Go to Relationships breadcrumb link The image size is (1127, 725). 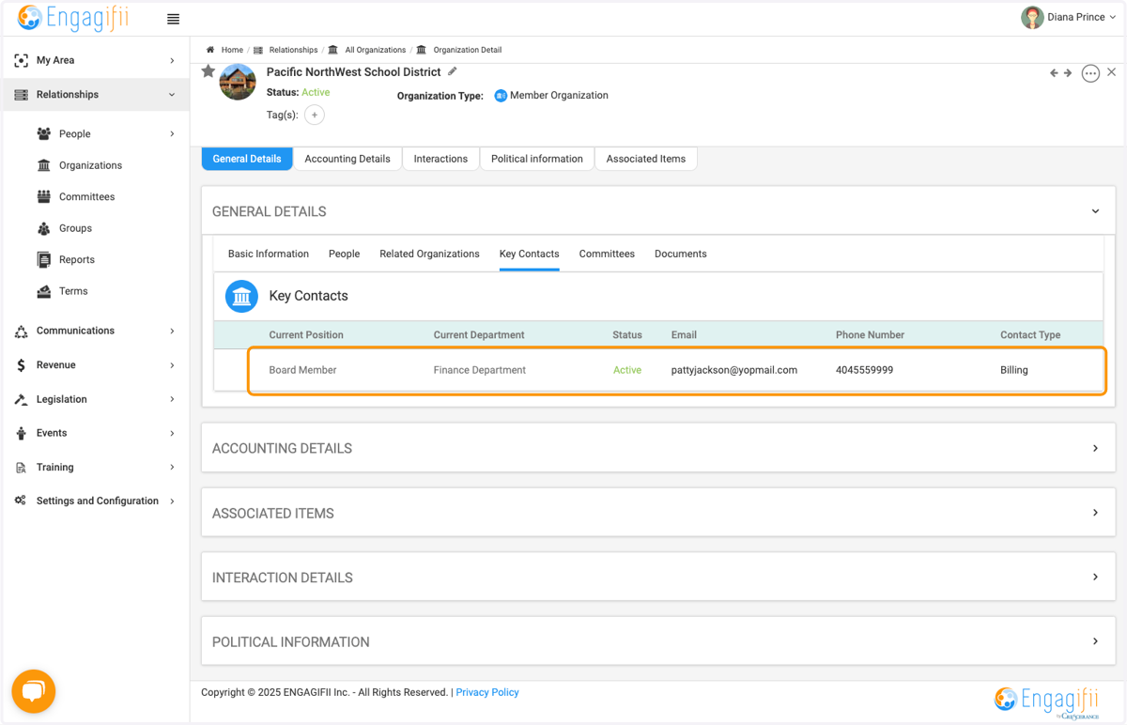(293, 50)
